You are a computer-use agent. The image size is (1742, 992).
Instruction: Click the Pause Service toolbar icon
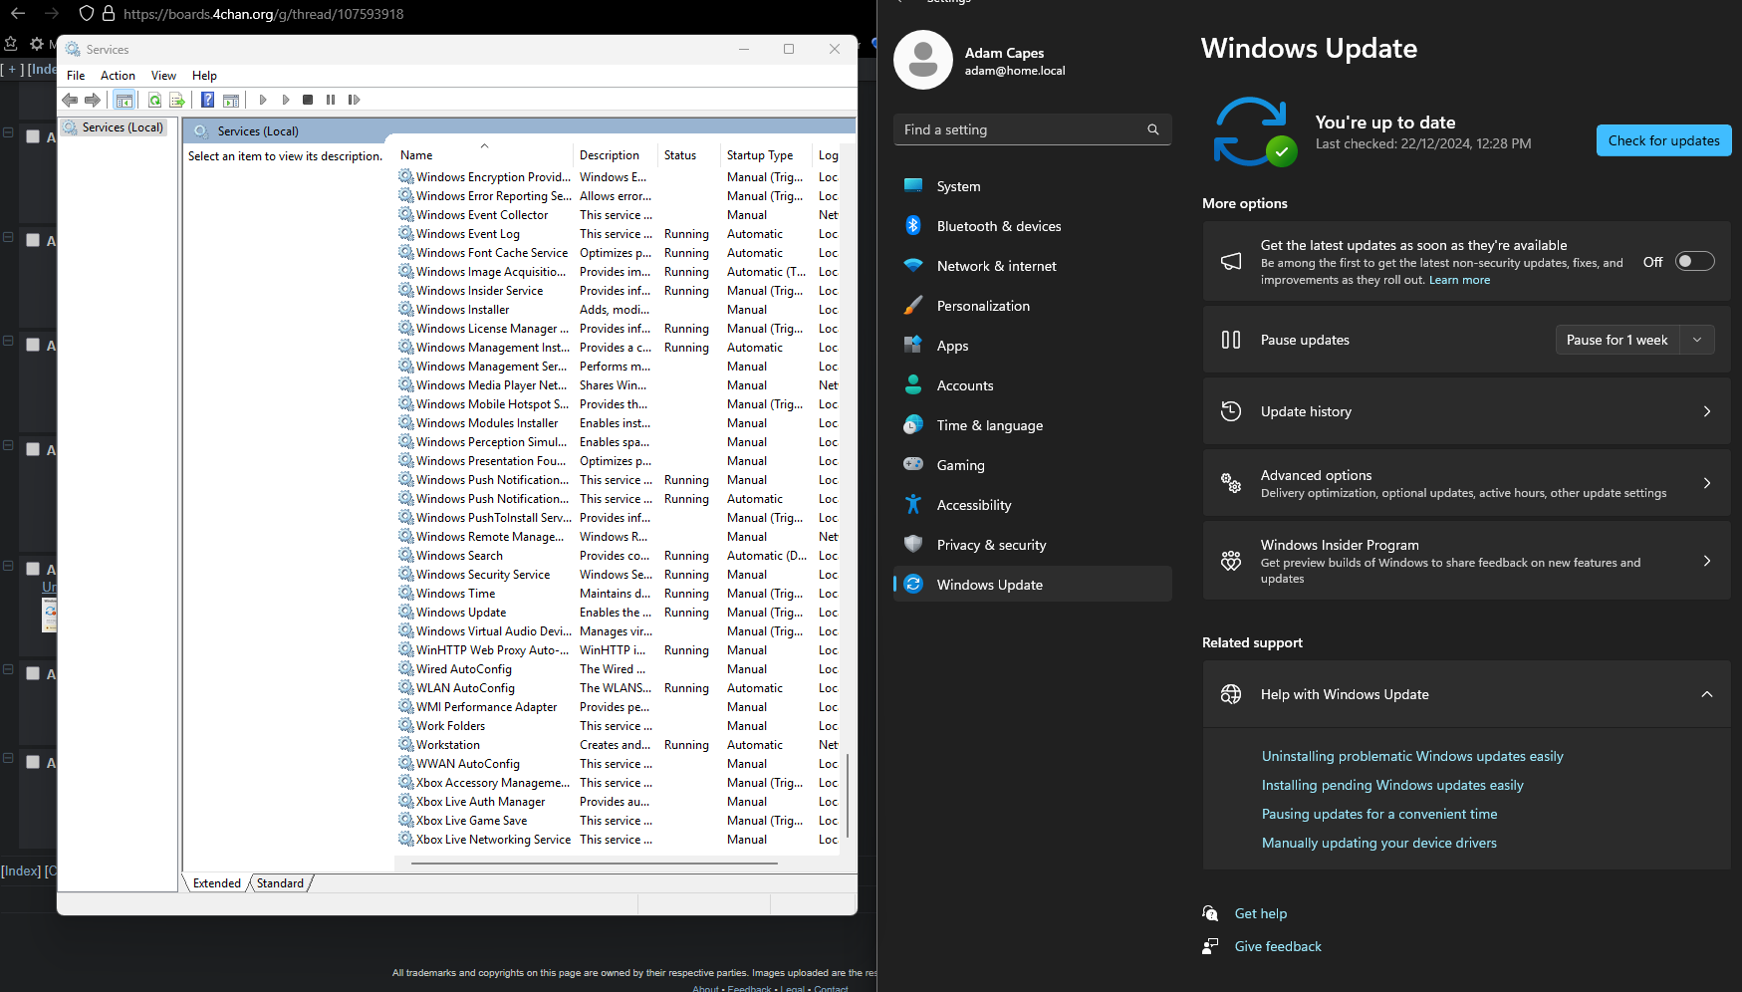[x=331, y=100]
